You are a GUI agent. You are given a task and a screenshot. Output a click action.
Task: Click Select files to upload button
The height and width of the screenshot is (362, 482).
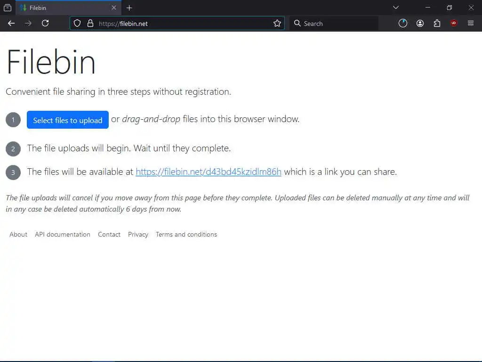pyautogui.click(x=68, y=120)
